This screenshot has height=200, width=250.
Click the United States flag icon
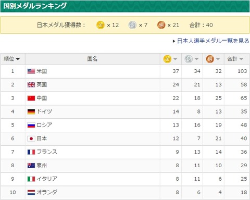(31, 71)
